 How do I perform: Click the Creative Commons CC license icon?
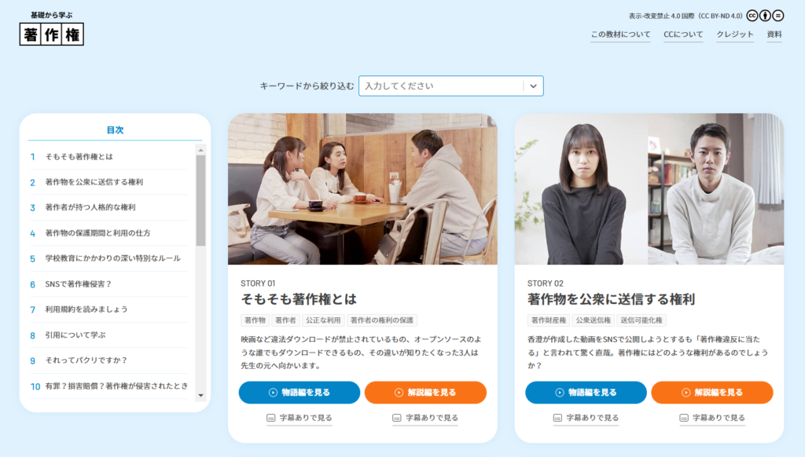pyautogui.click(x=752, y=15)
